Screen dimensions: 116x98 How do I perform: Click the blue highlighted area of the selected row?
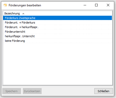click(74, 18)
